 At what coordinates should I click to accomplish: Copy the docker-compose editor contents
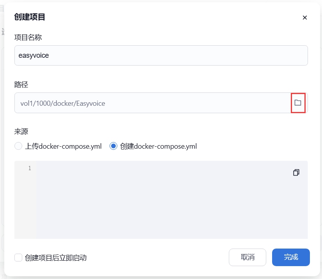(x=296, y=172)
